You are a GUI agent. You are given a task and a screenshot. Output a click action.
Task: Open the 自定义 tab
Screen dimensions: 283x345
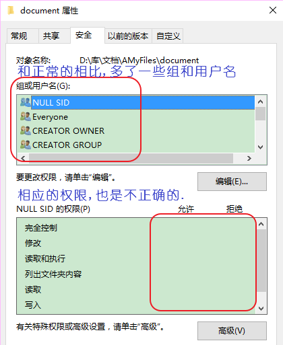168,36
